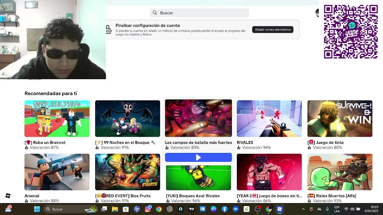Open the weather widget on the taskbar
383x215 pixels.
click(8, 209)
